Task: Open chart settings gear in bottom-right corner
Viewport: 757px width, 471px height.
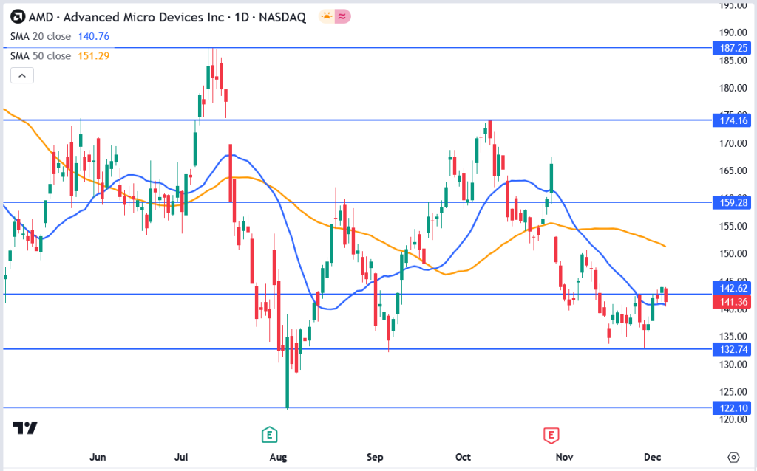Action: tap(733, 457)
